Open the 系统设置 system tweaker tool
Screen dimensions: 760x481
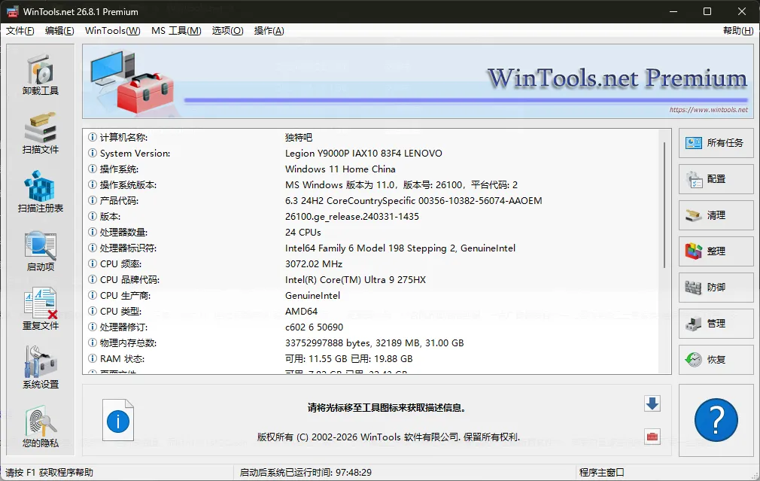click(x=40, y=367)
